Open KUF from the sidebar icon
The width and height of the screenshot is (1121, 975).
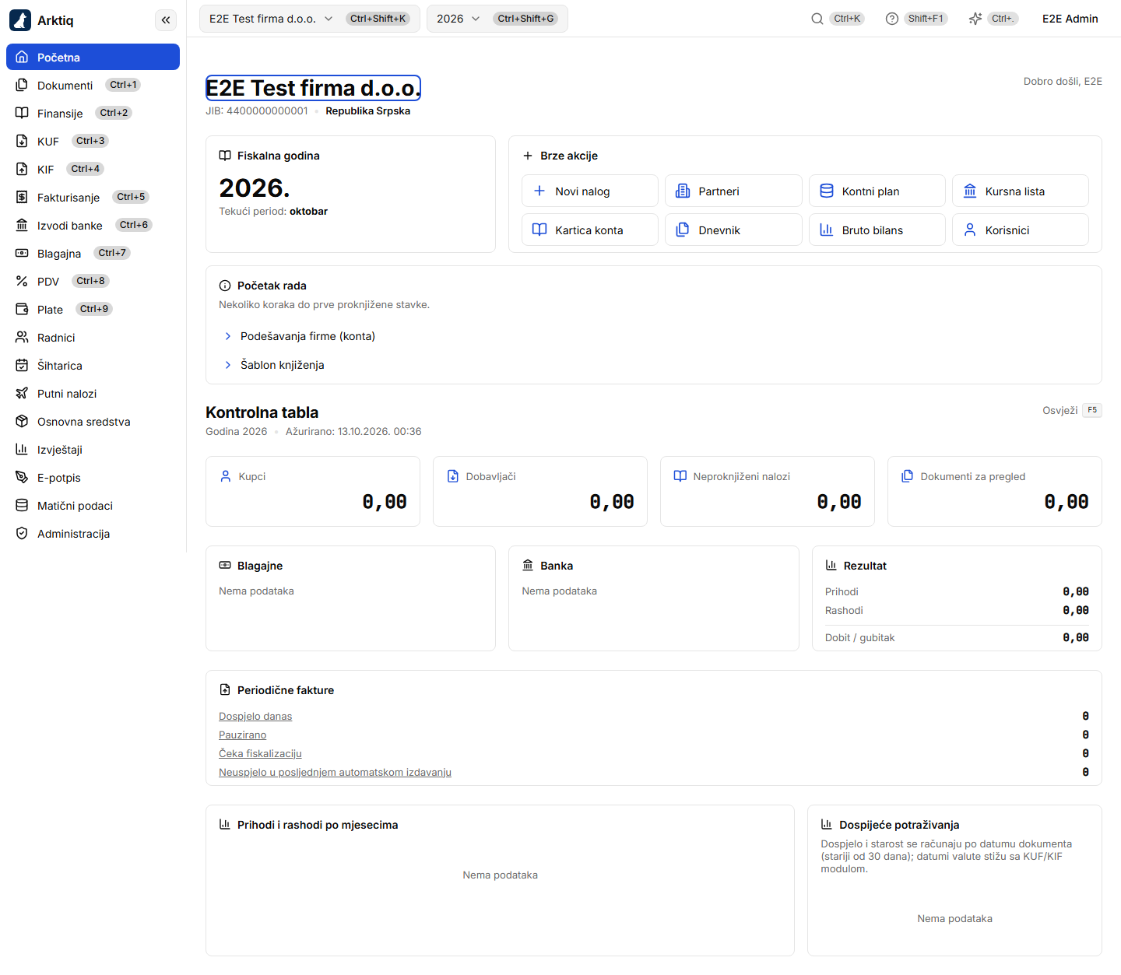[x=22, y=142]
